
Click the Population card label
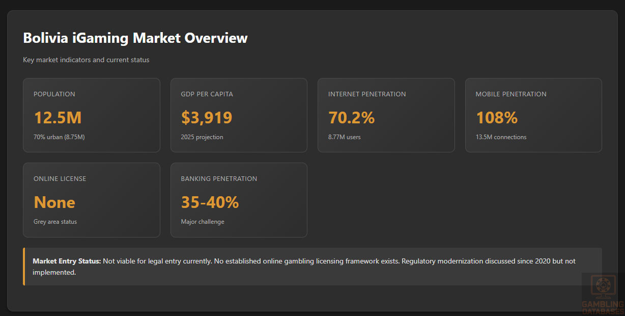point(54,94)
